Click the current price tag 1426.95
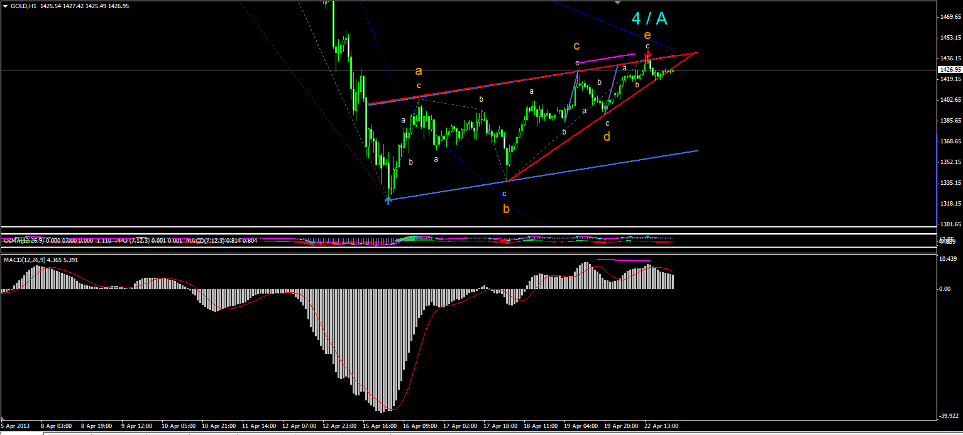963x435 pixels. (949, 70)
